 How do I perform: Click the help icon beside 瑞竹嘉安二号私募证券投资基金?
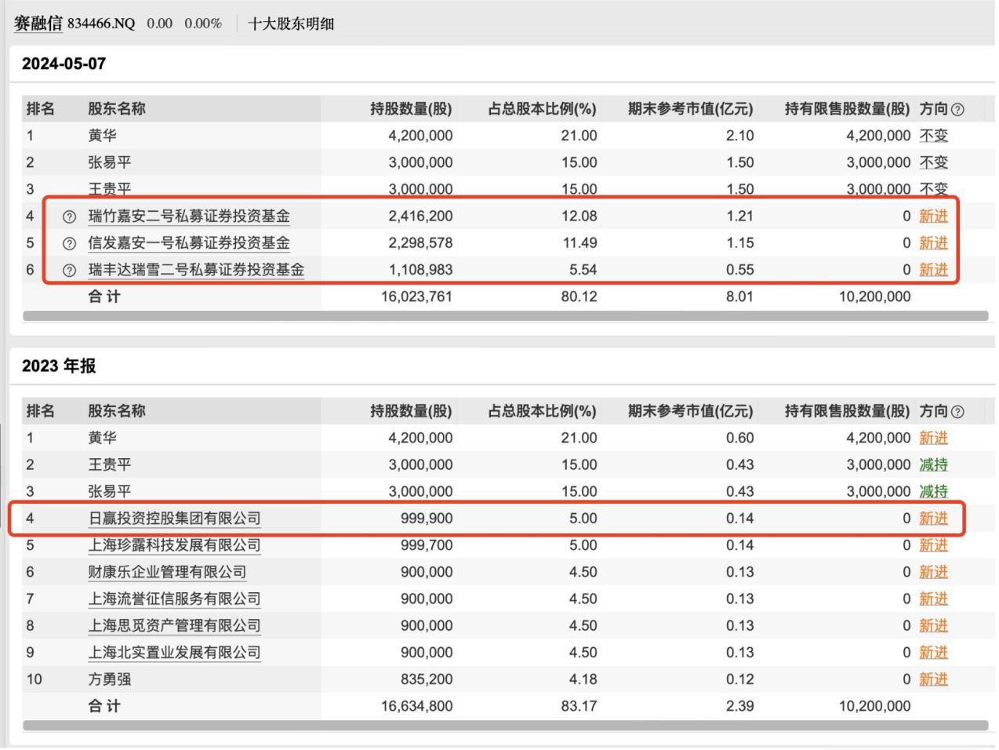click(69, 217)
